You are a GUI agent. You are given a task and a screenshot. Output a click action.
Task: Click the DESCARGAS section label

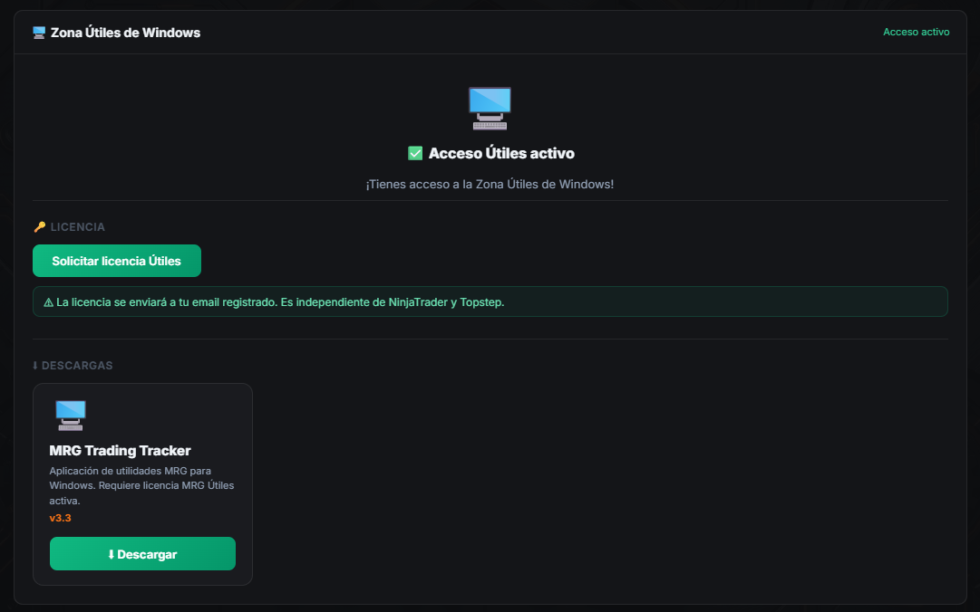77,366
